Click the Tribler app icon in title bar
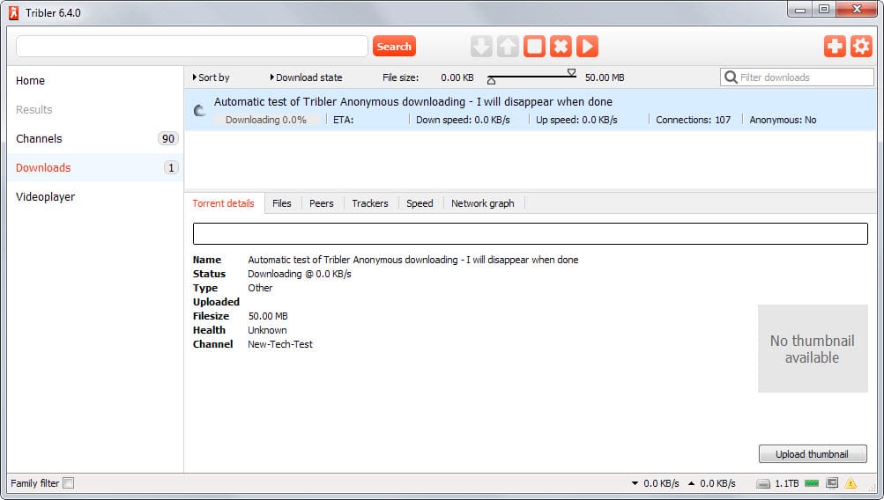 tap(13, 12)
